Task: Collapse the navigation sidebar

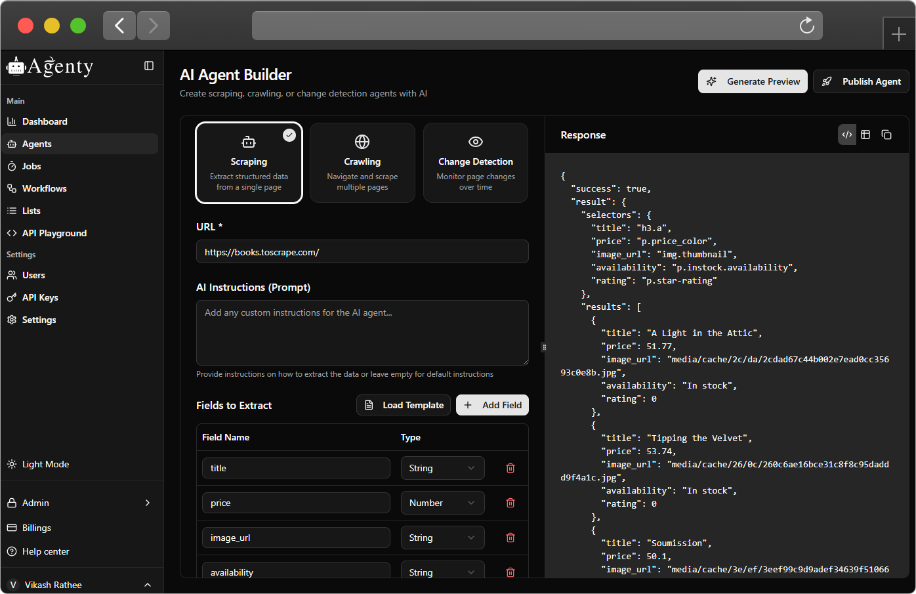Action: [x=149, y=66]
